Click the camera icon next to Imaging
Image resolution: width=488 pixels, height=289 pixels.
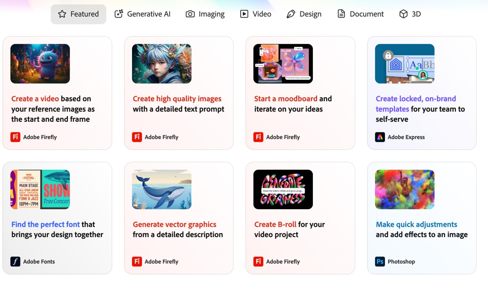(190, 14)
